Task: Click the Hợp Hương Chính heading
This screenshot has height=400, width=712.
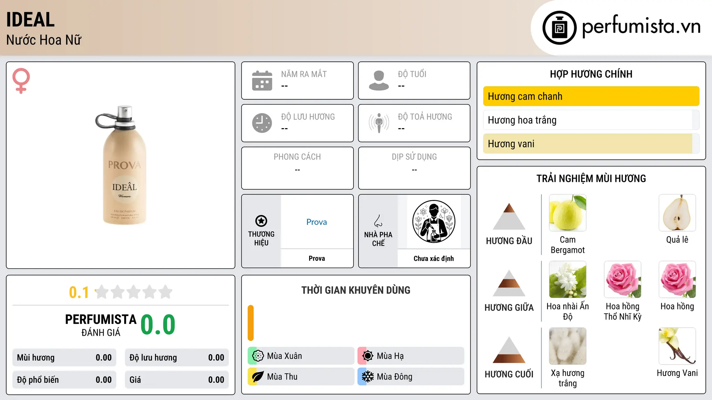Action: point(591,74)
